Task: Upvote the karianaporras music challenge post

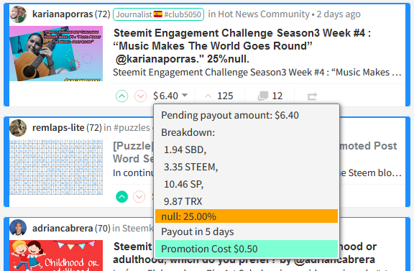Action: [x=122, y=96]
